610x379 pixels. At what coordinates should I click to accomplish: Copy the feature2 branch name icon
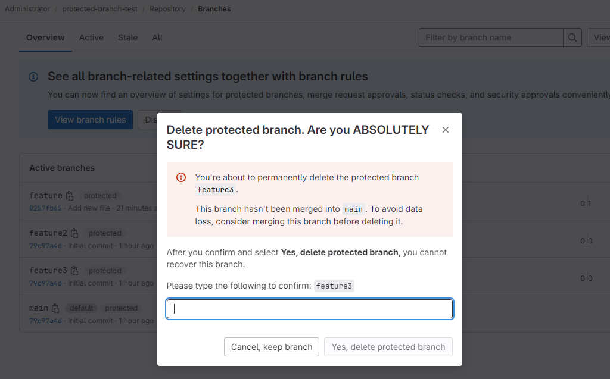click(x=74, y=233)
